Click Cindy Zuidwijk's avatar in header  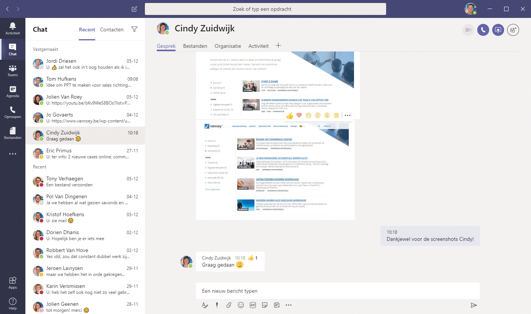(163, 28)
